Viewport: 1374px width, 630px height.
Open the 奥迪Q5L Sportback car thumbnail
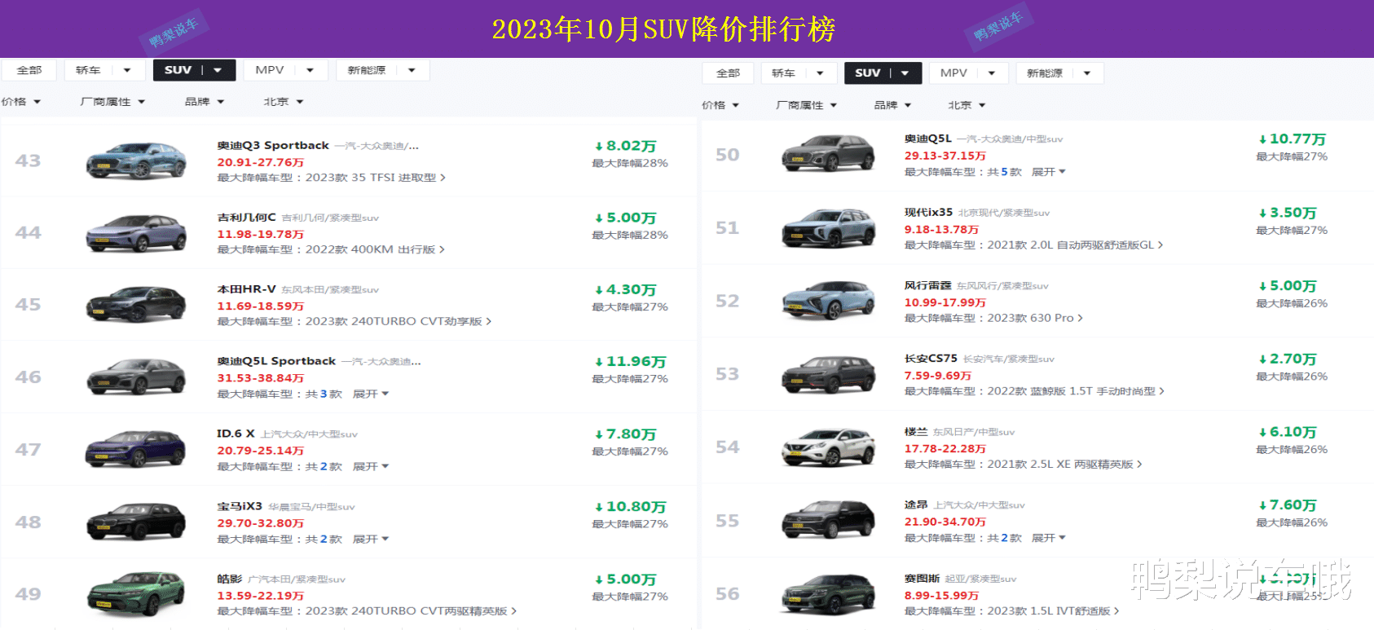click(x=136, y=377)
